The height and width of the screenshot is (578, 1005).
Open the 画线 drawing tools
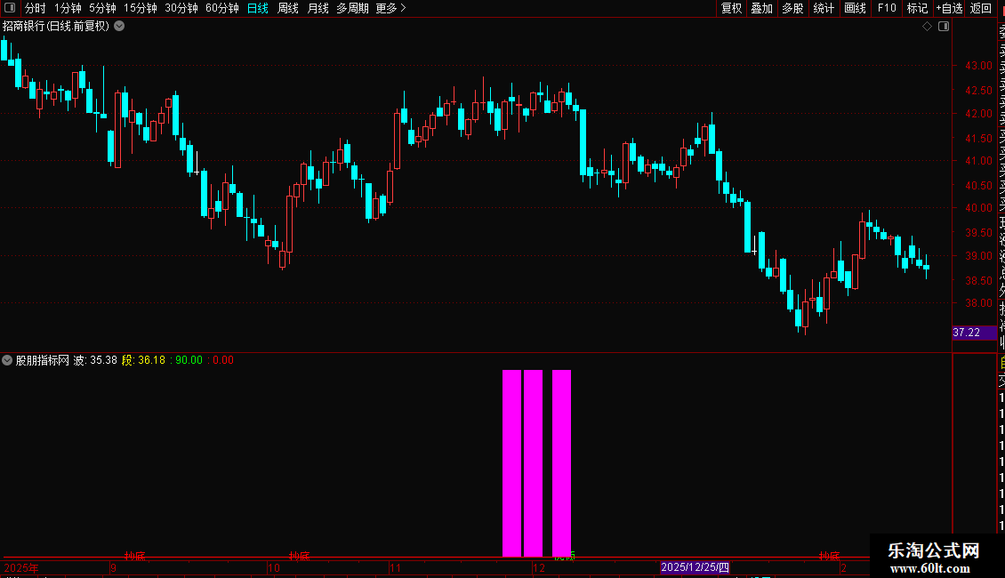tap(855, 8)
